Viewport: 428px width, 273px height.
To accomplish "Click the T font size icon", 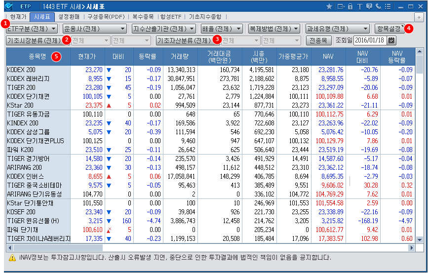I will tap(360, 6).
